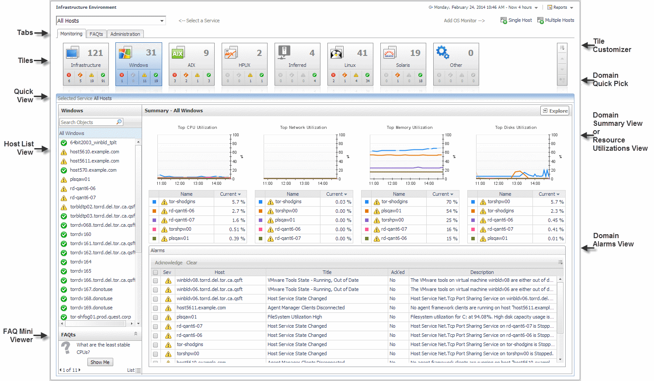Tick the checkbox for host5611.example.com alarm
Screen dimensions: 654x381
(155, 308)
